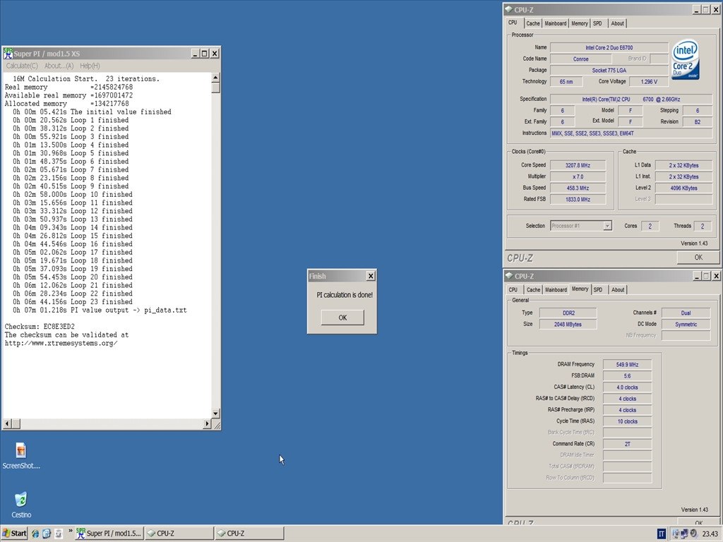Click the Super PI vertical scrollbar thumb
723x542 pixels.
[x=215, y=87]
